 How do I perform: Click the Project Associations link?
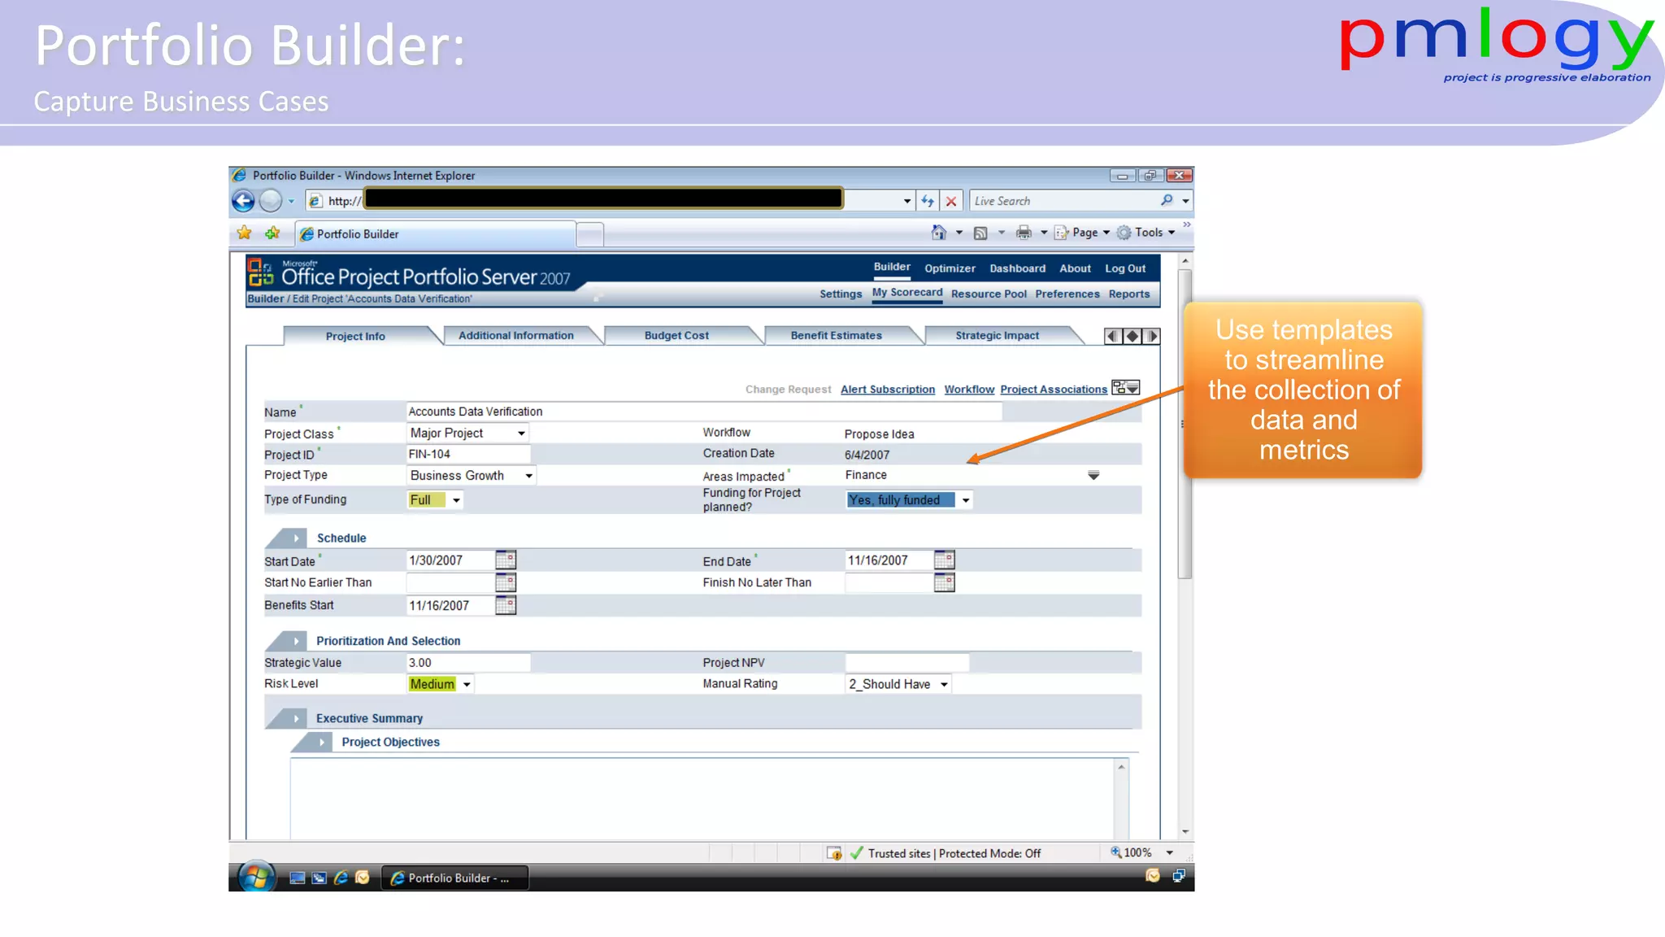(x=1054, y=390)
